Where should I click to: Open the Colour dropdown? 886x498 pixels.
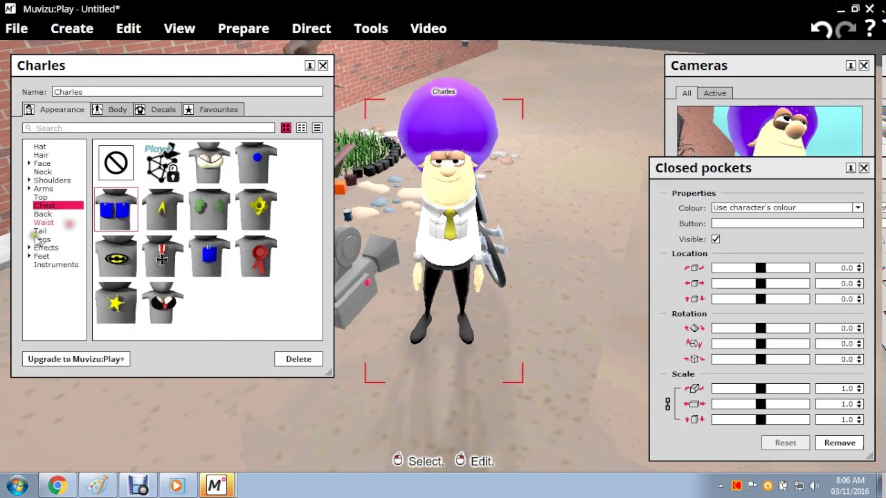858,207
